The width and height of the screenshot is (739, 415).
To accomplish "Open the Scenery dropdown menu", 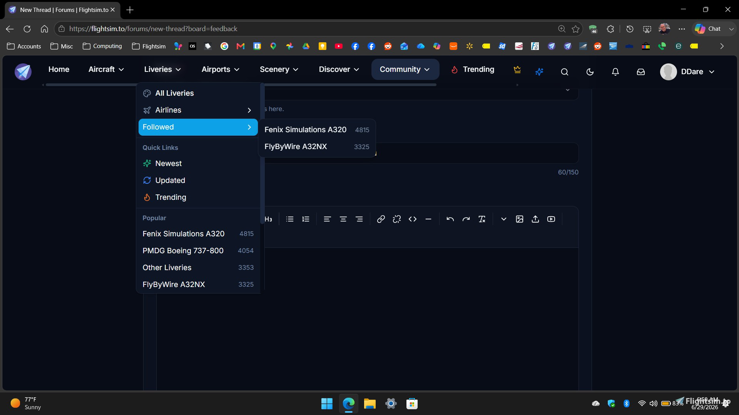I will [x=279, y=70].
